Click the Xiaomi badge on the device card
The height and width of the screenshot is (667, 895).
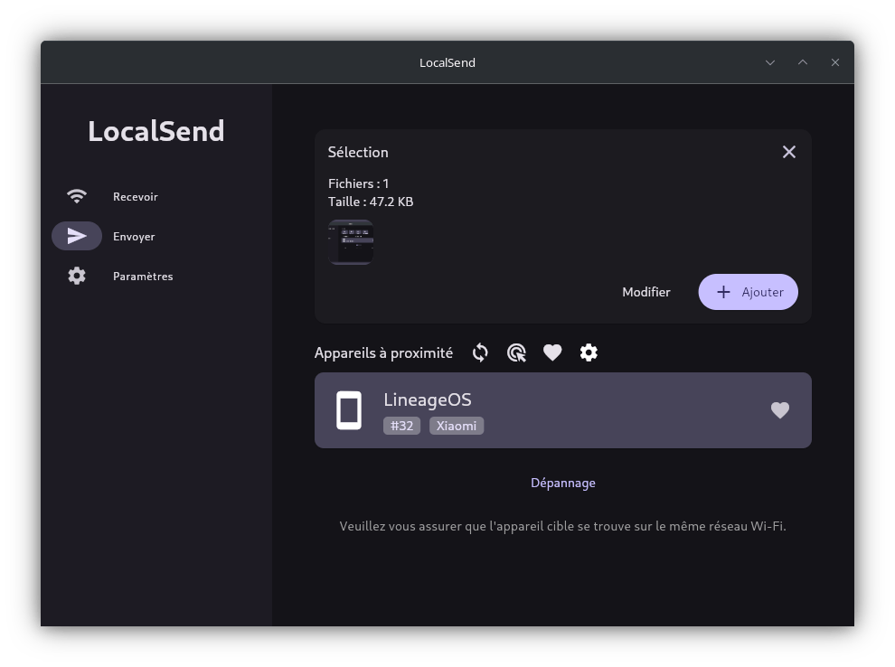click(x=456, y=425)
